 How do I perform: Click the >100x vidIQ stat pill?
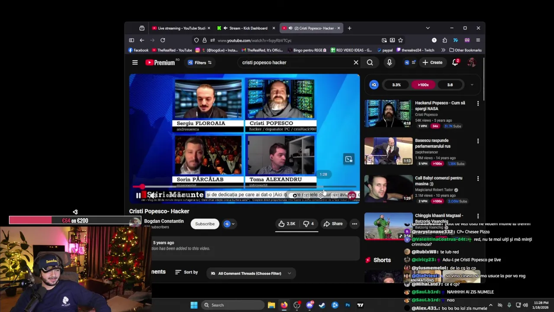[x=423, y=85]
